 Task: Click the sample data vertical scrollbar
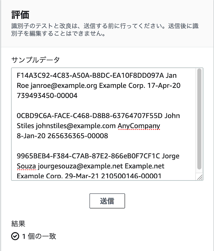click(x=199, y=119)
